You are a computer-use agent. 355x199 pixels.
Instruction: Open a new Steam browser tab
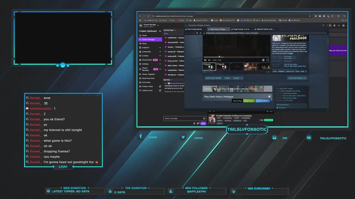pos(278,29)
